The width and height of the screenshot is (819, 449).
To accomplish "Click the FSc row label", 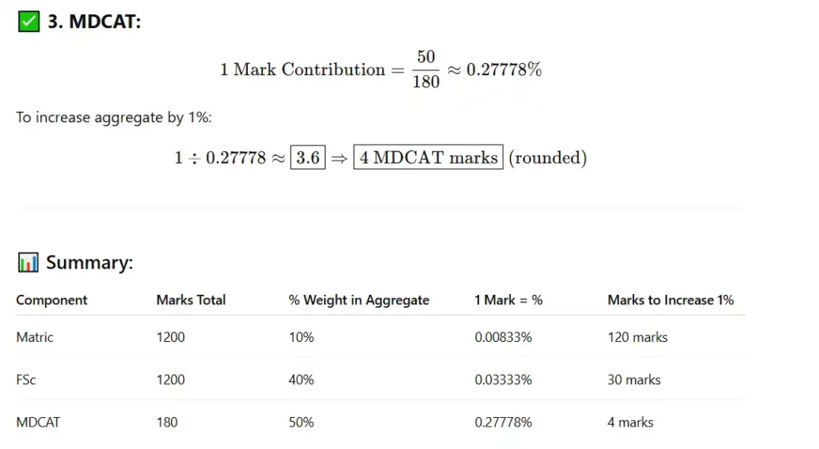I will [x=26, y=379].
